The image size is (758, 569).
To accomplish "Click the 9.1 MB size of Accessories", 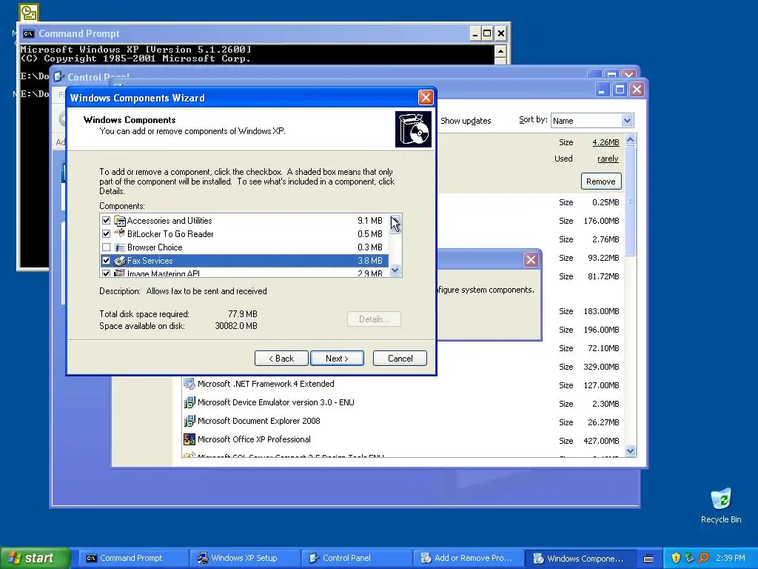I will pos(370,221).
